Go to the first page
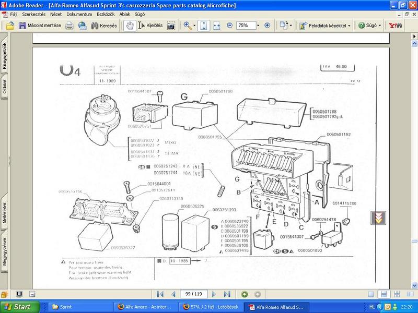This screenshot has height=313, width=418. (160, 294)
